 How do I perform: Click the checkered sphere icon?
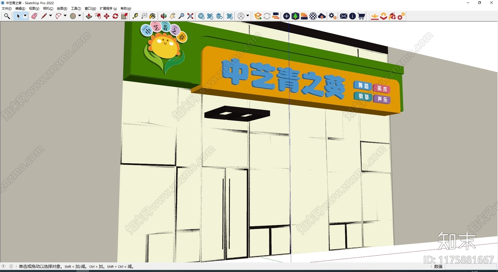coord(313,16)
